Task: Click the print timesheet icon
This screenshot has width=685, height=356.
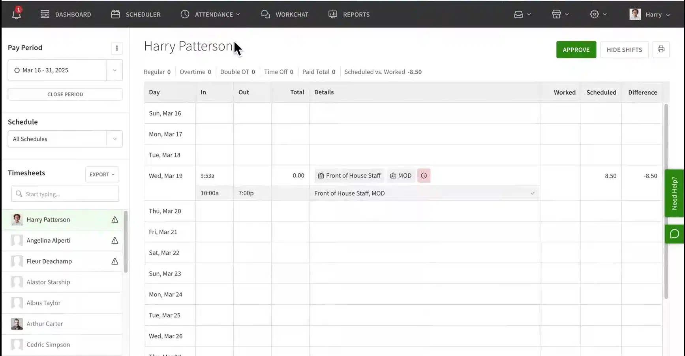Action: pos(661,49)
